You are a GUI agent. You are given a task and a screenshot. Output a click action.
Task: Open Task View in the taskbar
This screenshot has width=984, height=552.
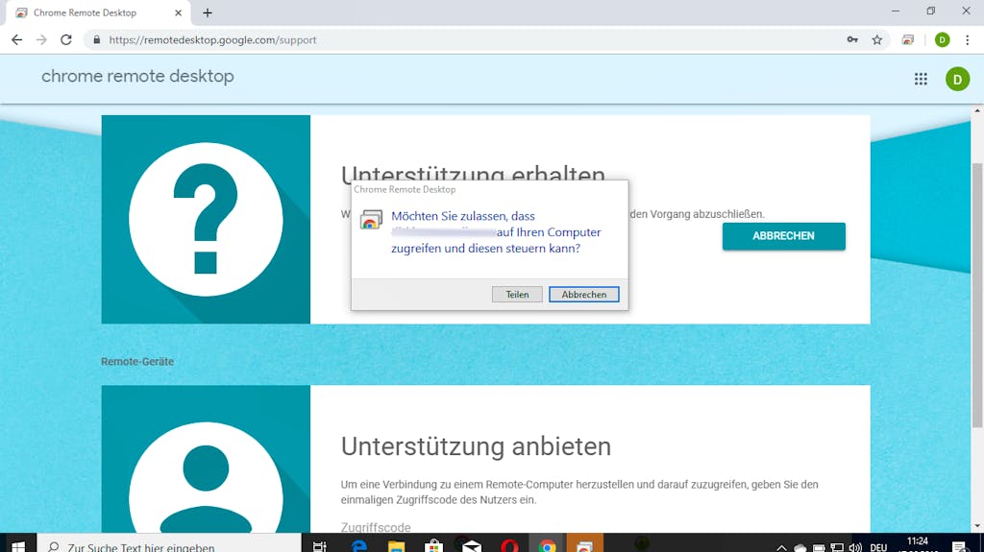pos(319,546)
